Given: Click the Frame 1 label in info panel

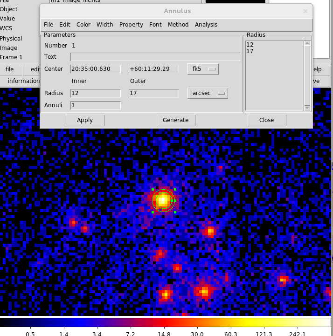Looking at the screenshot, I should [x=11, y=57].
